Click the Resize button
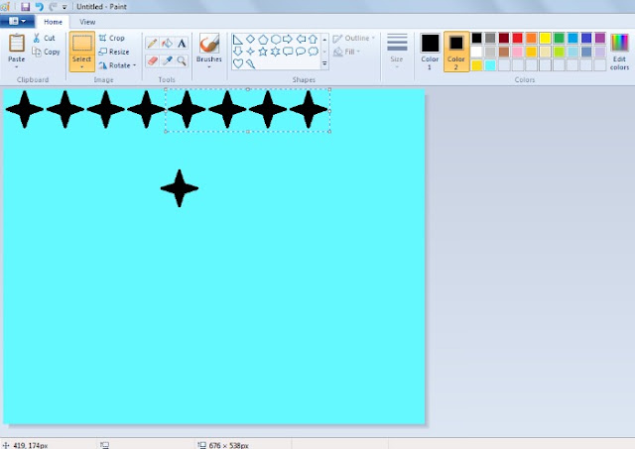This screenshot has width=635, height=449. 114,52
